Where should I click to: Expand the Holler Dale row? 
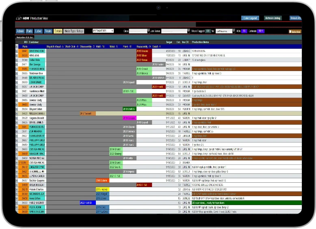click(17, 60)
